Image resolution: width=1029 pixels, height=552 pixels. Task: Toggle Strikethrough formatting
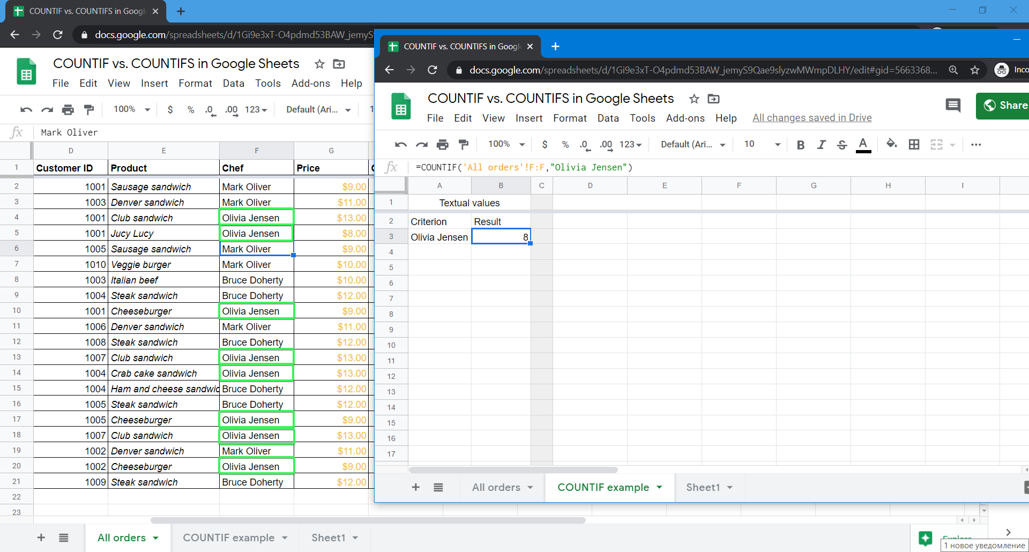(842, 144)
